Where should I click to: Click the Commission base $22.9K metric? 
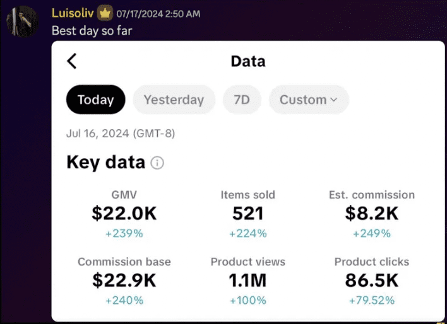(124, 281)
